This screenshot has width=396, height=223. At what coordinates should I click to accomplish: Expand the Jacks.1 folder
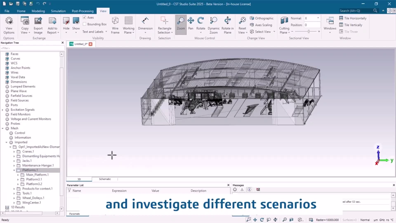coord(14,161)
